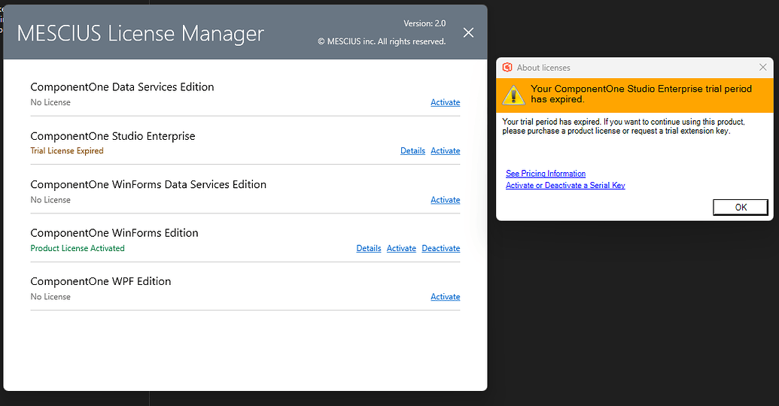
Task: Click the ComponentOne WinForms Data Services Edition title
Action: [148, 185]
